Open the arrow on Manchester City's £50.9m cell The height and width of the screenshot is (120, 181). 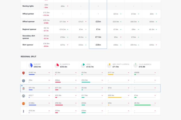click(x=129, y=95)
